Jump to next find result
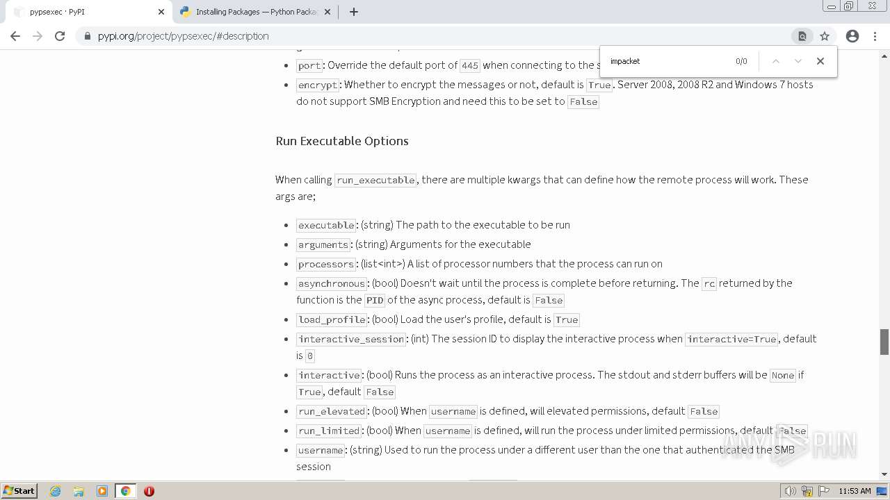Viewport: 890px width, 500px height. (798, 61)
